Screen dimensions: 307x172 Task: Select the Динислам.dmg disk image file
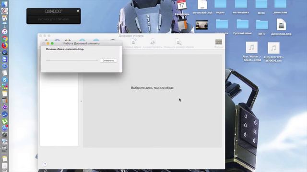pyautogui.click(x=281, y=27)
